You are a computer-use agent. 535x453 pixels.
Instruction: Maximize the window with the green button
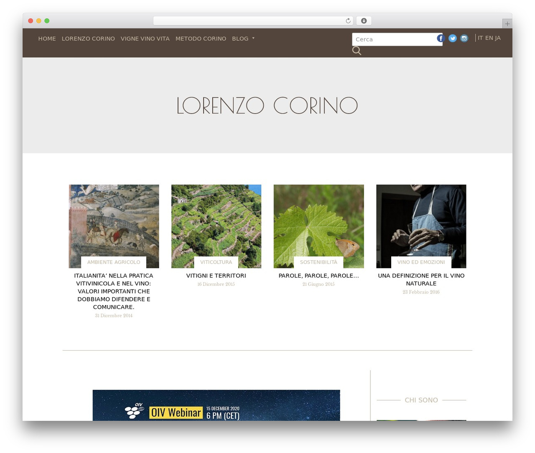pyautogui.click(x=47, y=21)
